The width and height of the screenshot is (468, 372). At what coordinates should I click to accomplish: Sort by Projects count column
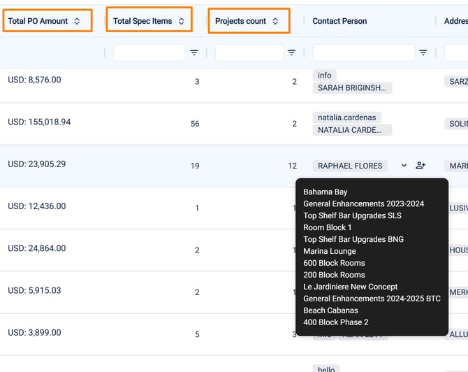click(275, 21)
